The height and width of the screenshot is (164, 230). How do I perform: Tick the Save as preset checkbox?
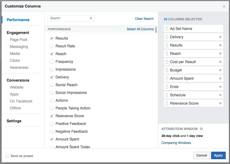pyautogui.click(x=7, y=156)
